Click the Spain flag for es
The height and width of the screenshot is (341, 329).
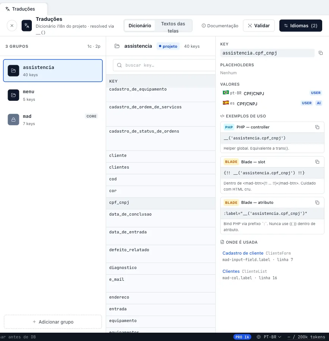[x=226, y=103]
